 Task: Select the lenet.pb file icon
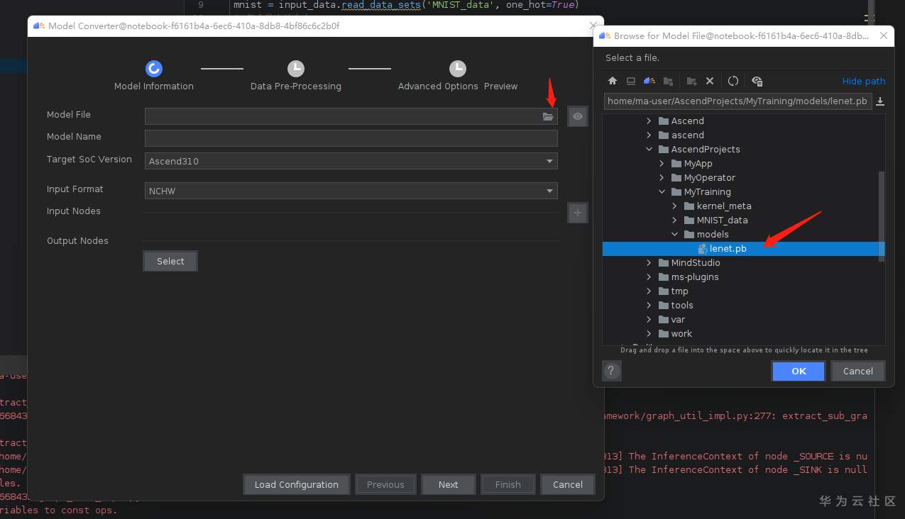pos(703,249)
